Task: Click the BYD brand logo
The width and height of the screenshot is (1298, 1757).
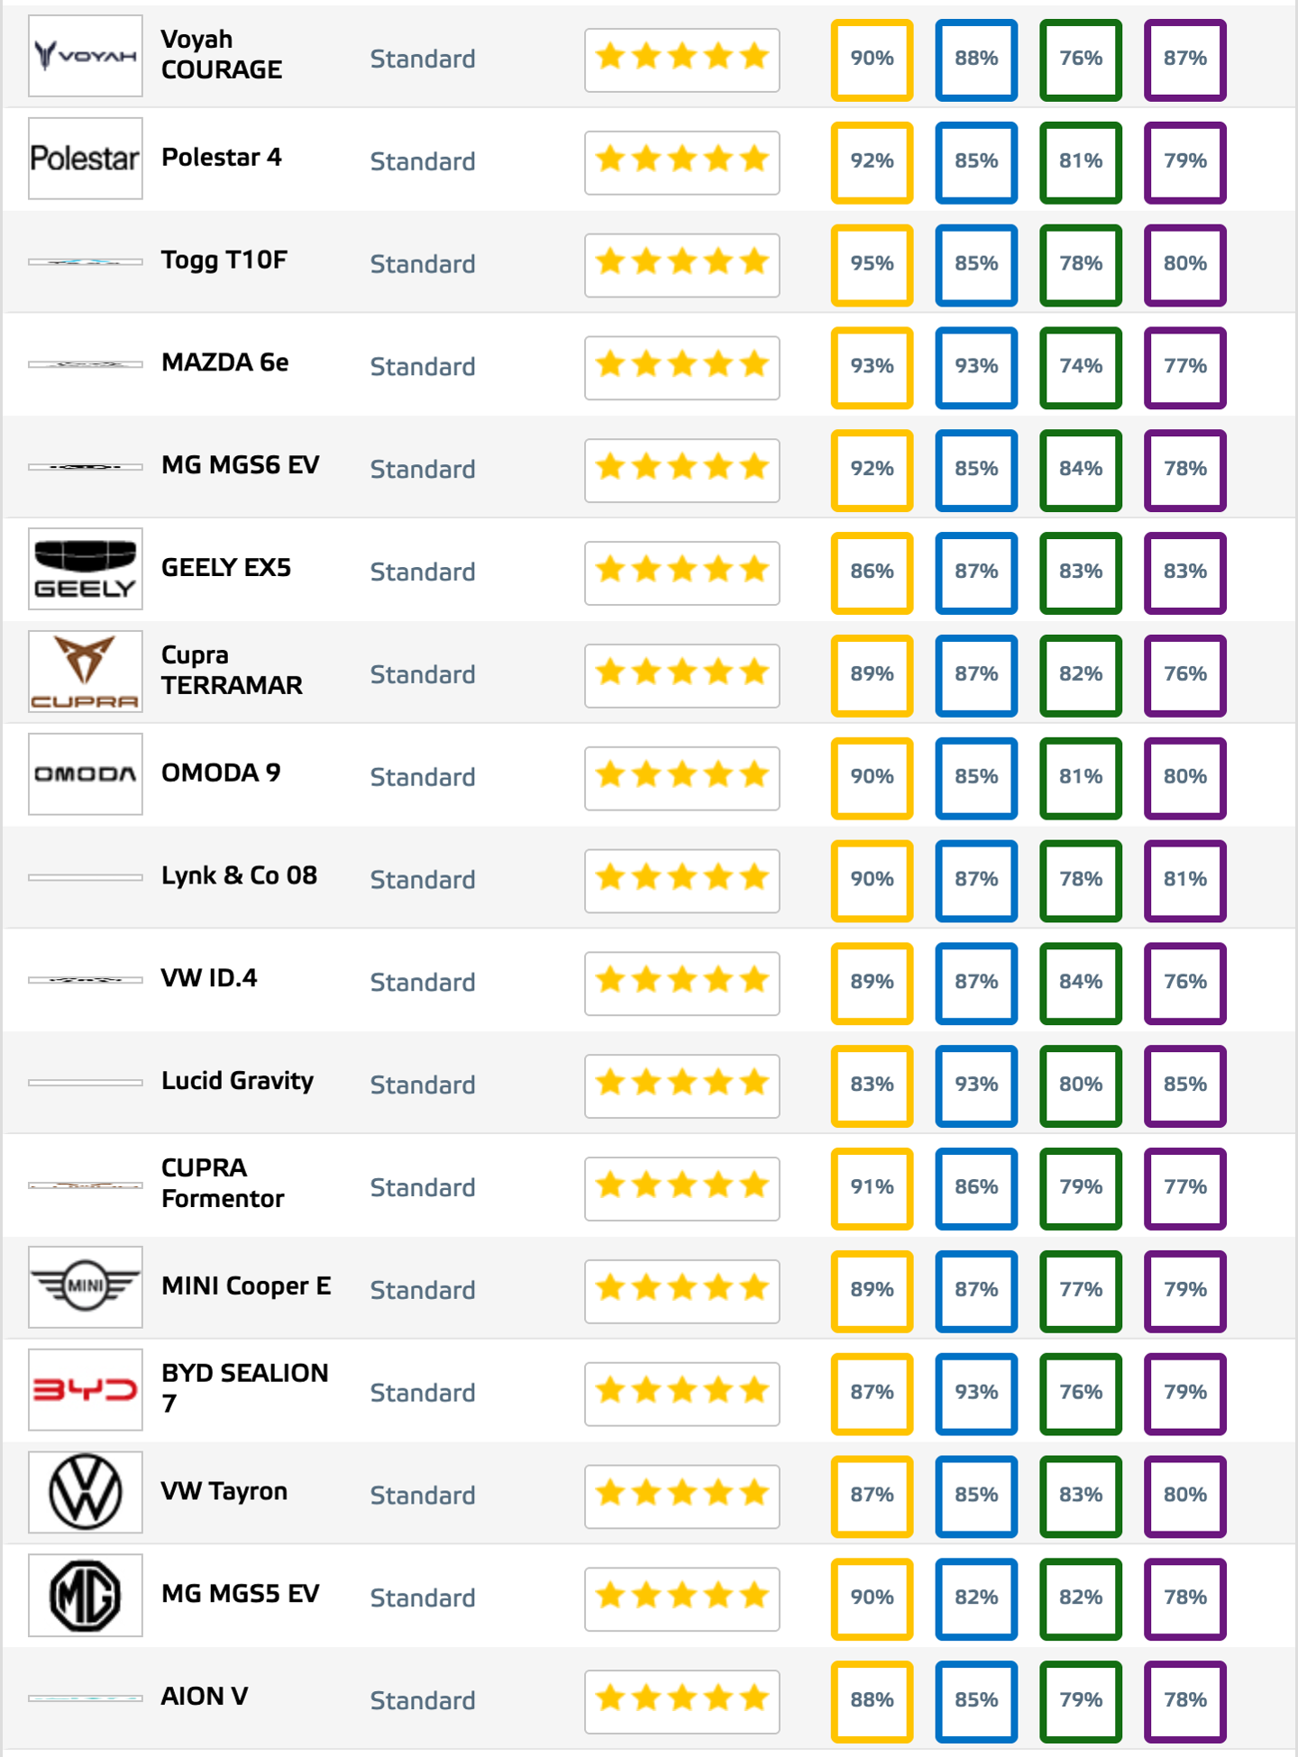Action: (86, 1390)
